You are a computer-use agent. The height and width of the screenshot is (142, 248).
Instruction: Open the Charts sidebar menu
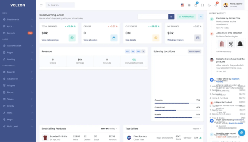point(18,106)
